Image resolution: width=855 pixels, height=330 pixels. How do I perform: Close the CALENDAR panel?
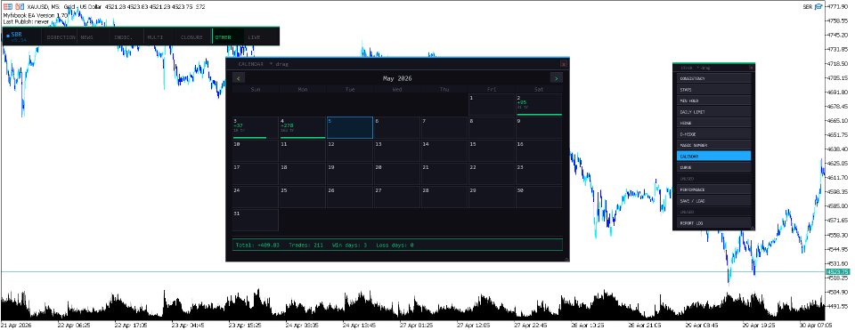pyautogui.click(x=564, y=64)
